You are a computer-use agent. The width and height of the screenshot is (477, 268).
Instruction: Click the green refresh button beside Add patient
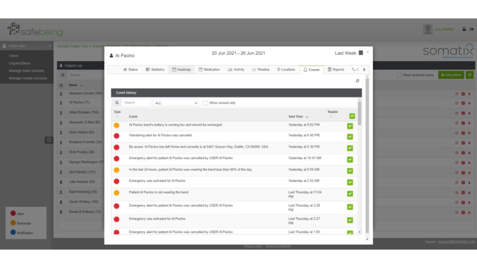pos(470,75)
